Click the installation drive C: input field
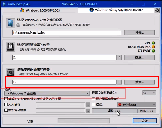 pos(64,82)
